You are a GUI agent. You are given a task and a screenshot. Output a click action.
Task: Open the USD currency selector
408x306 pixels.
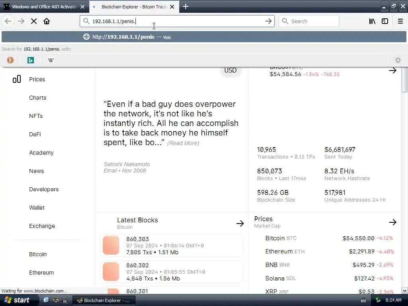click(231, 71)
